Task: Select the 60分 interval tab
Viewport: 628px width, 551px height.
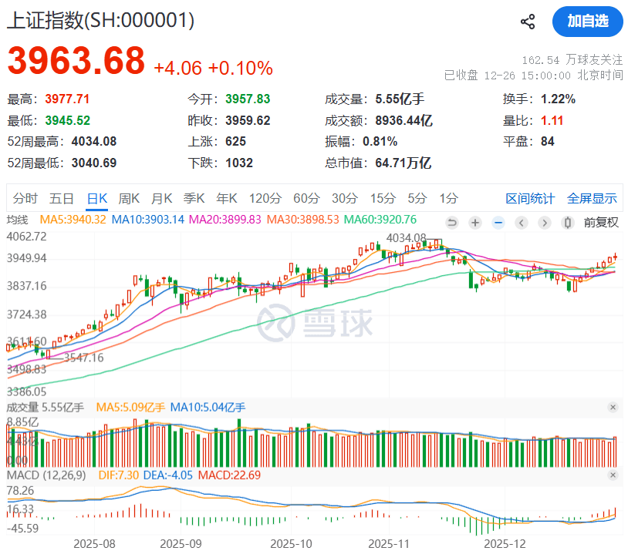Action: pos(306,198)
